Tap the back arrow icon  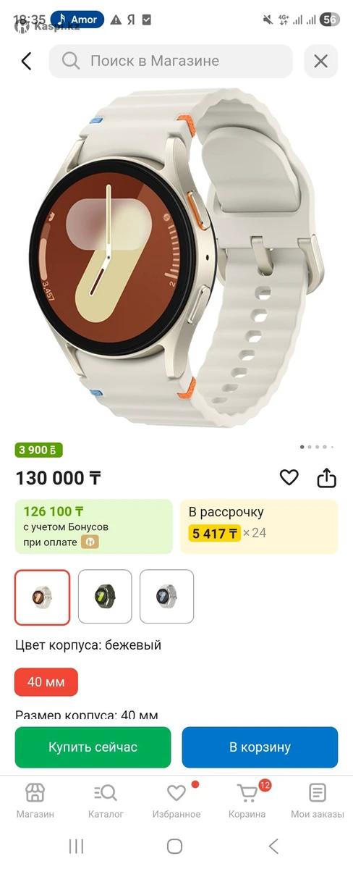[27, 61]
